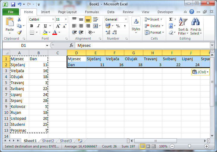Screen dimensions: 217x152
Task: Click Page Break Preview view button
Action: [154, 146]
